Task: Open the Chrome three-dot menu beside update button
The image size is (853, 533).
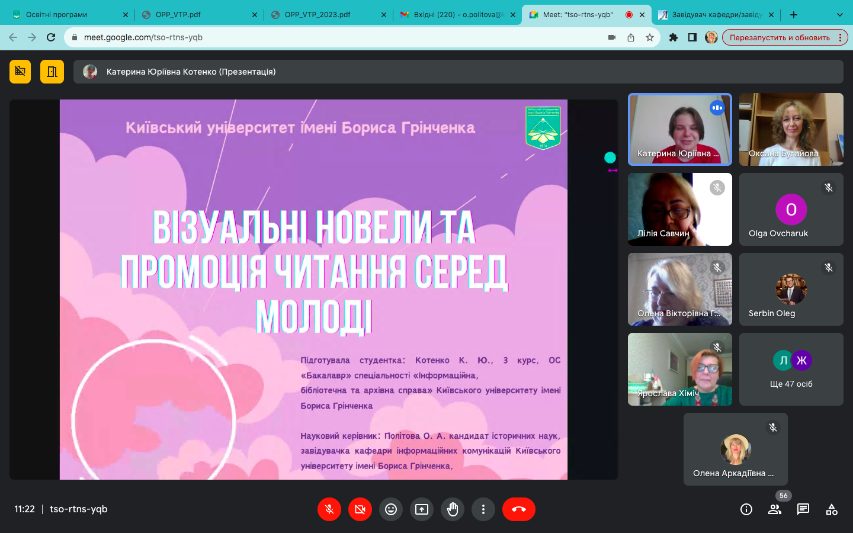Action: pyautogui.click(x=840, y=37)
